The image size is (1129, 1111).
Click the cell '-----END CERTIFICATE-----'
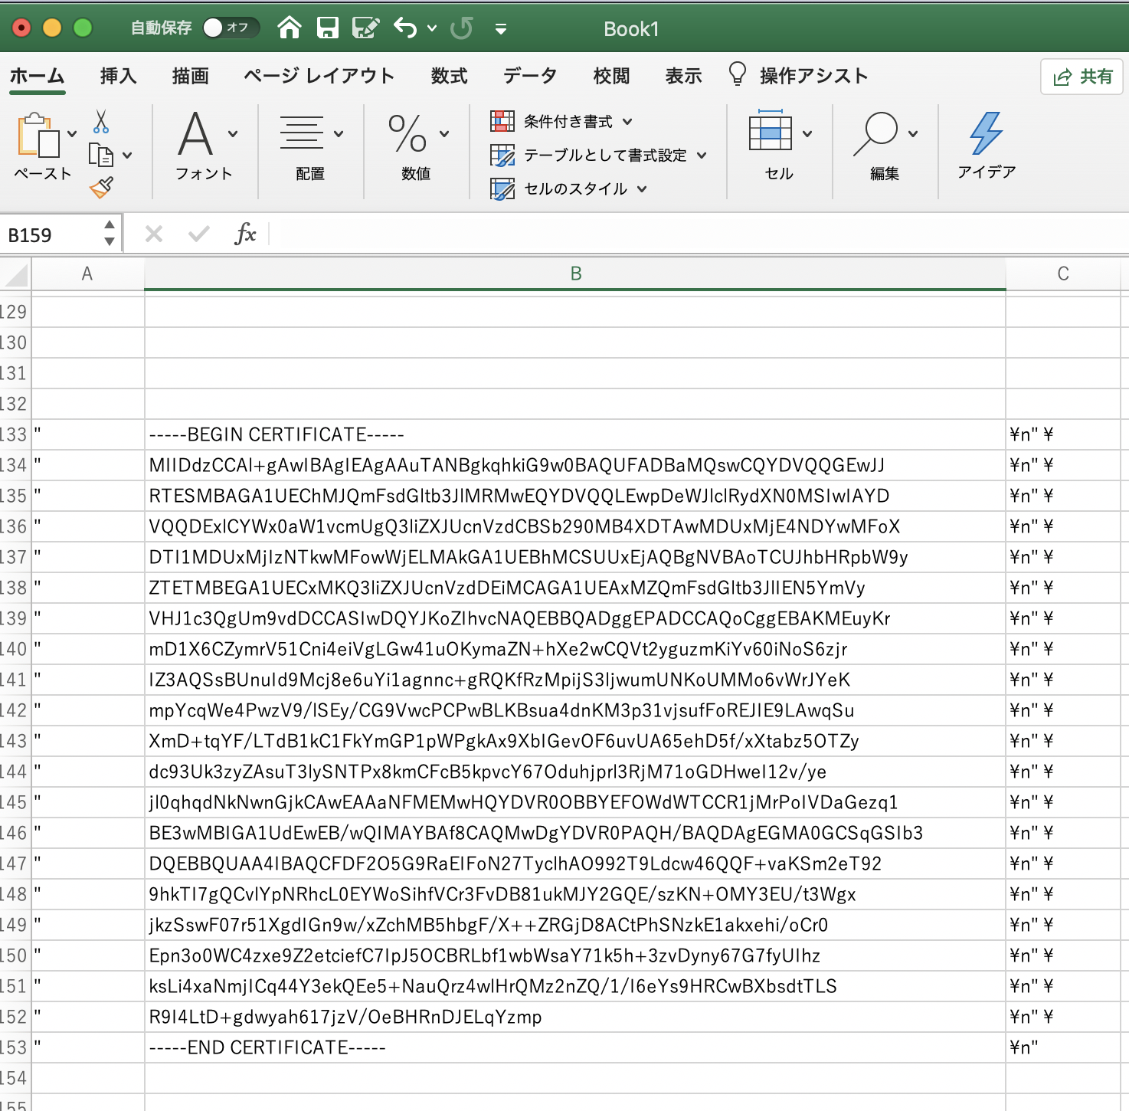(x=575, y=1047)
